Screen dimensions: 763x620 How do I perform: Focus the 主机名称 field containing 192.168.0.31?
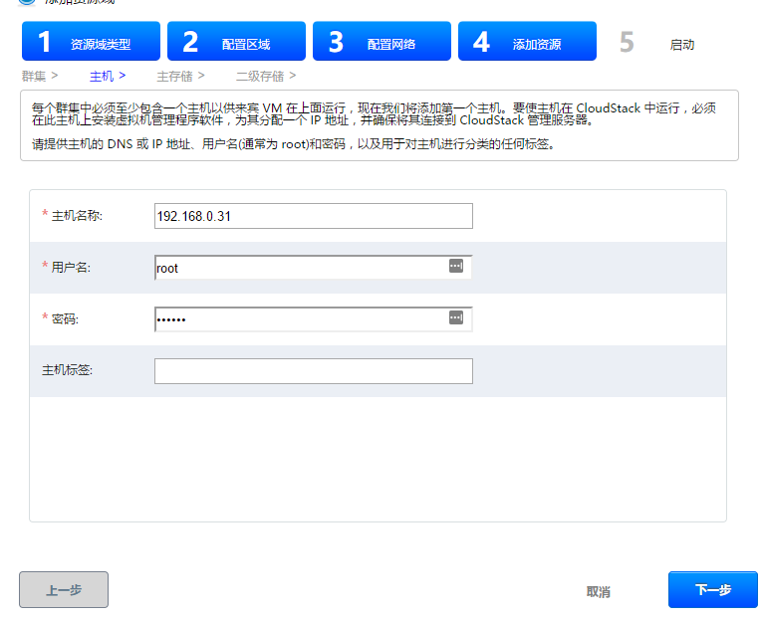313,216
